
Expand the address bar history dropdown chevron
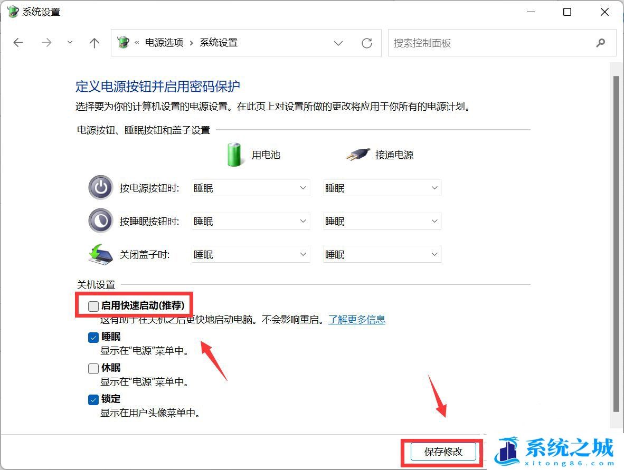click(x=338, y=43)
